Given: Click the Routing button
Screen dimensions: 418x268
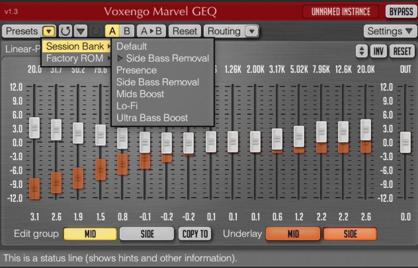Looking at the screenshot, I should (x=224, y=31).
